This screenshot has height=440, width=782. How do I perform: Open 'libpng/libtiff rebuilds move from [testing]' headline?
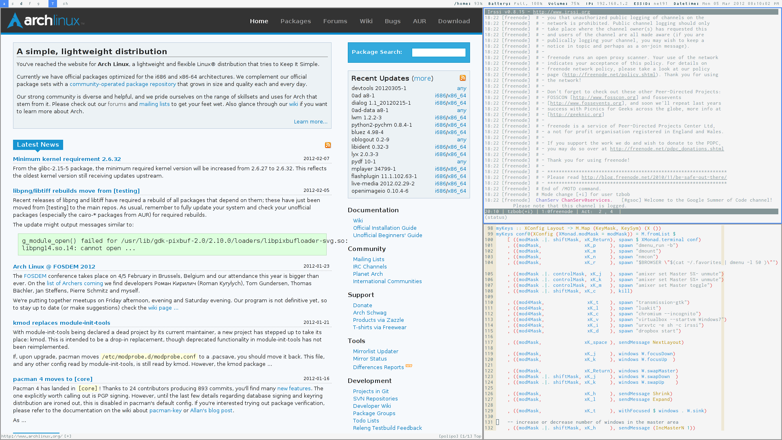(76, 191)
